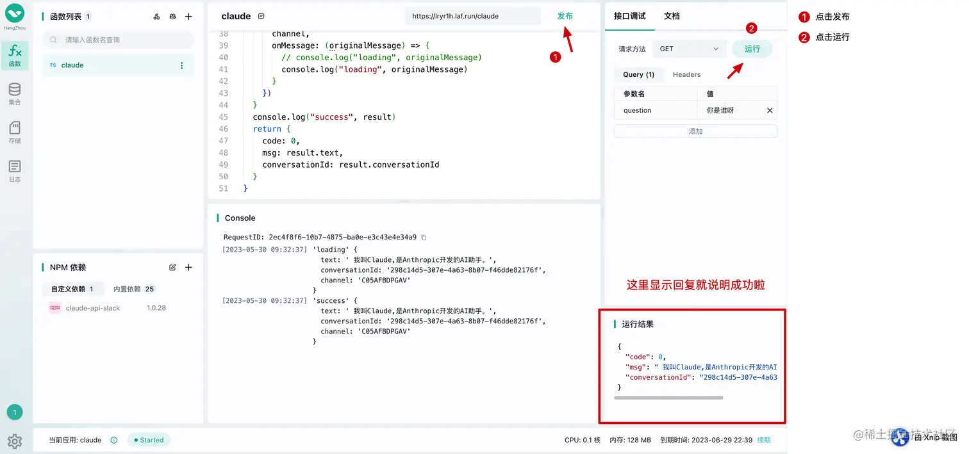Click the 续期 renew link
Screen dimensions: 969x454
764,440
